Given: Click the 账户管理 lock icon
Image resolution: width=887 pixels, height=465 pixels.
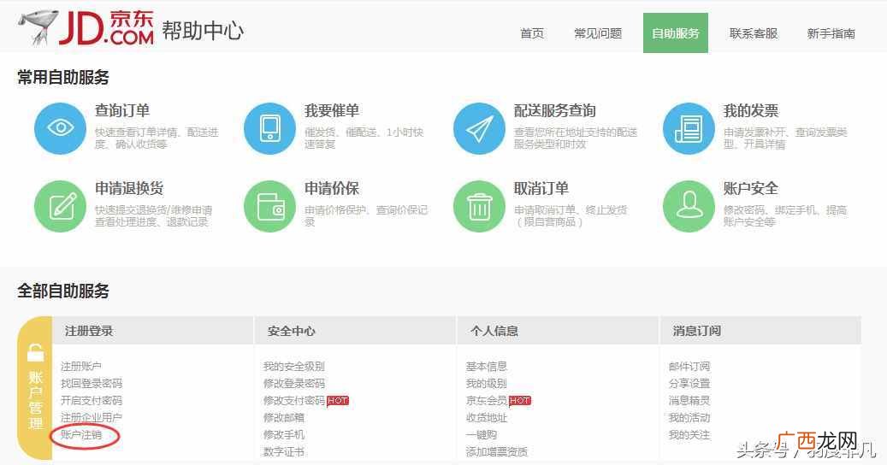Looking at the screenshot, I should [x=35, y=353].
